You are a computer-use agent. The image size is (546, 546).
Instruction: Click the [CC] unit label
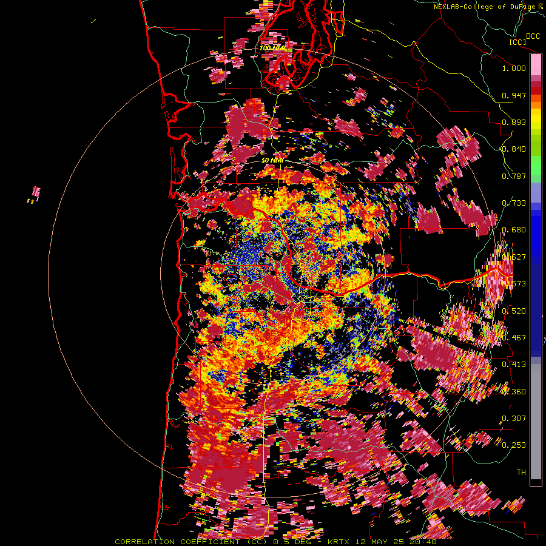pos(518,42)
